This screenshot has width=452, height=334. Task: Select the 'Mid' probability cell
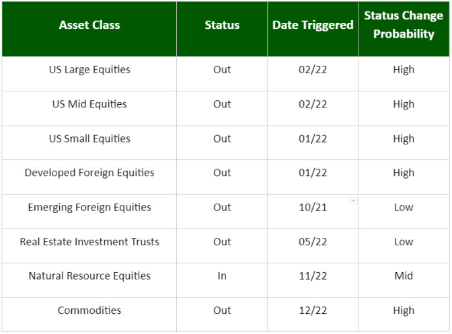coord(404,280)
